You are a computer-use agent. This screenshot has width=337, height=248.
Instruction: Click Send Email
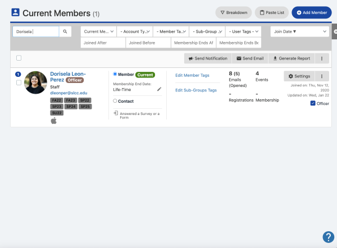[250, 58]
